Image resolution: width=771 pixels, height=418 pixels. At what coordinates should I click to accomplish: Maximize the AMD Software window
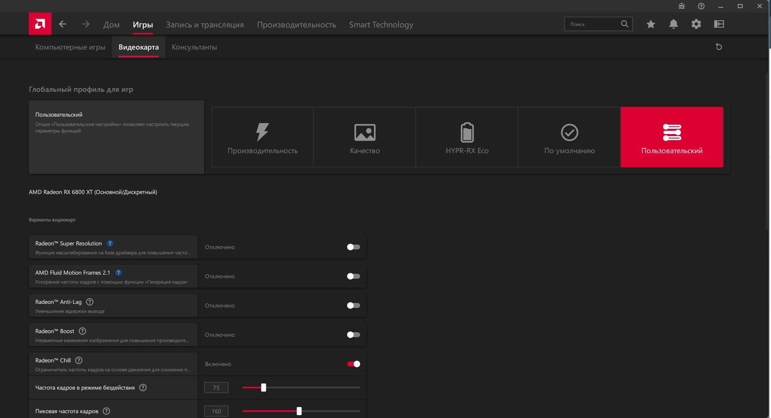tap(740, 6)
